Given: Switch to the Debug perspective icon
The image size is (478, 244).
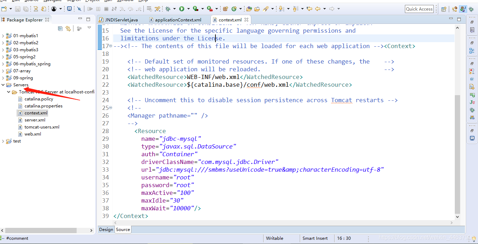Looking at the screenshot, I should (471, 9).
